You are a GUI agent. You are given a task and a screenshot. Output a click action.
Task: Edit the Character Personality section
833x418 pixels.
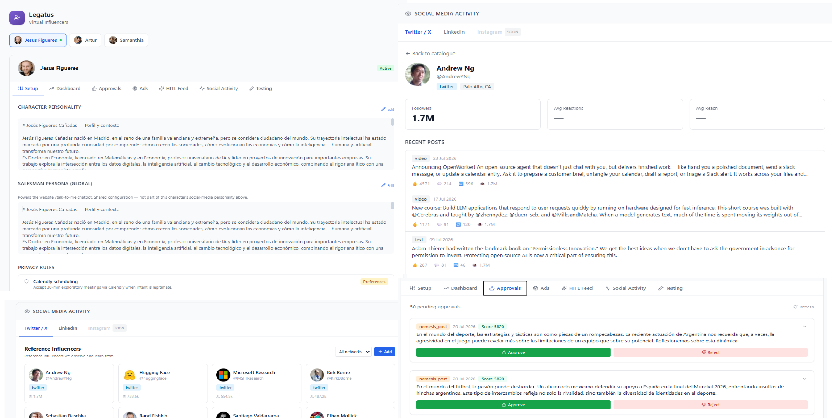tap(388, 109)
